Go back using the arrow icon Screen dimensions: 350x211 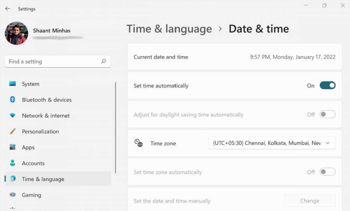8,9
